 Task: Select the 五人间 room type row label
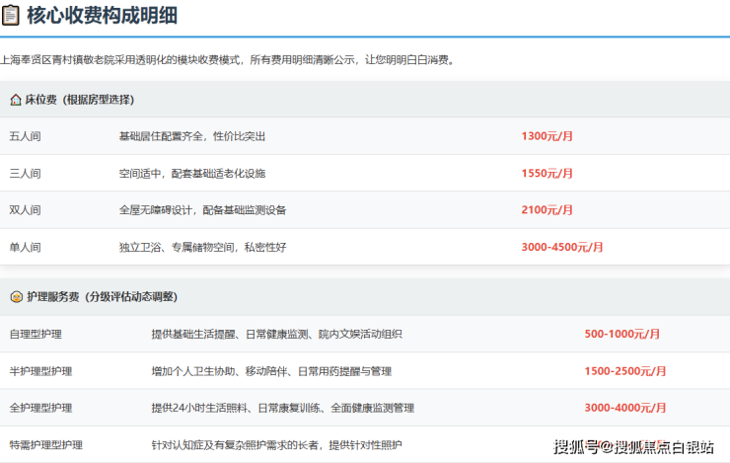click(25, 136)
